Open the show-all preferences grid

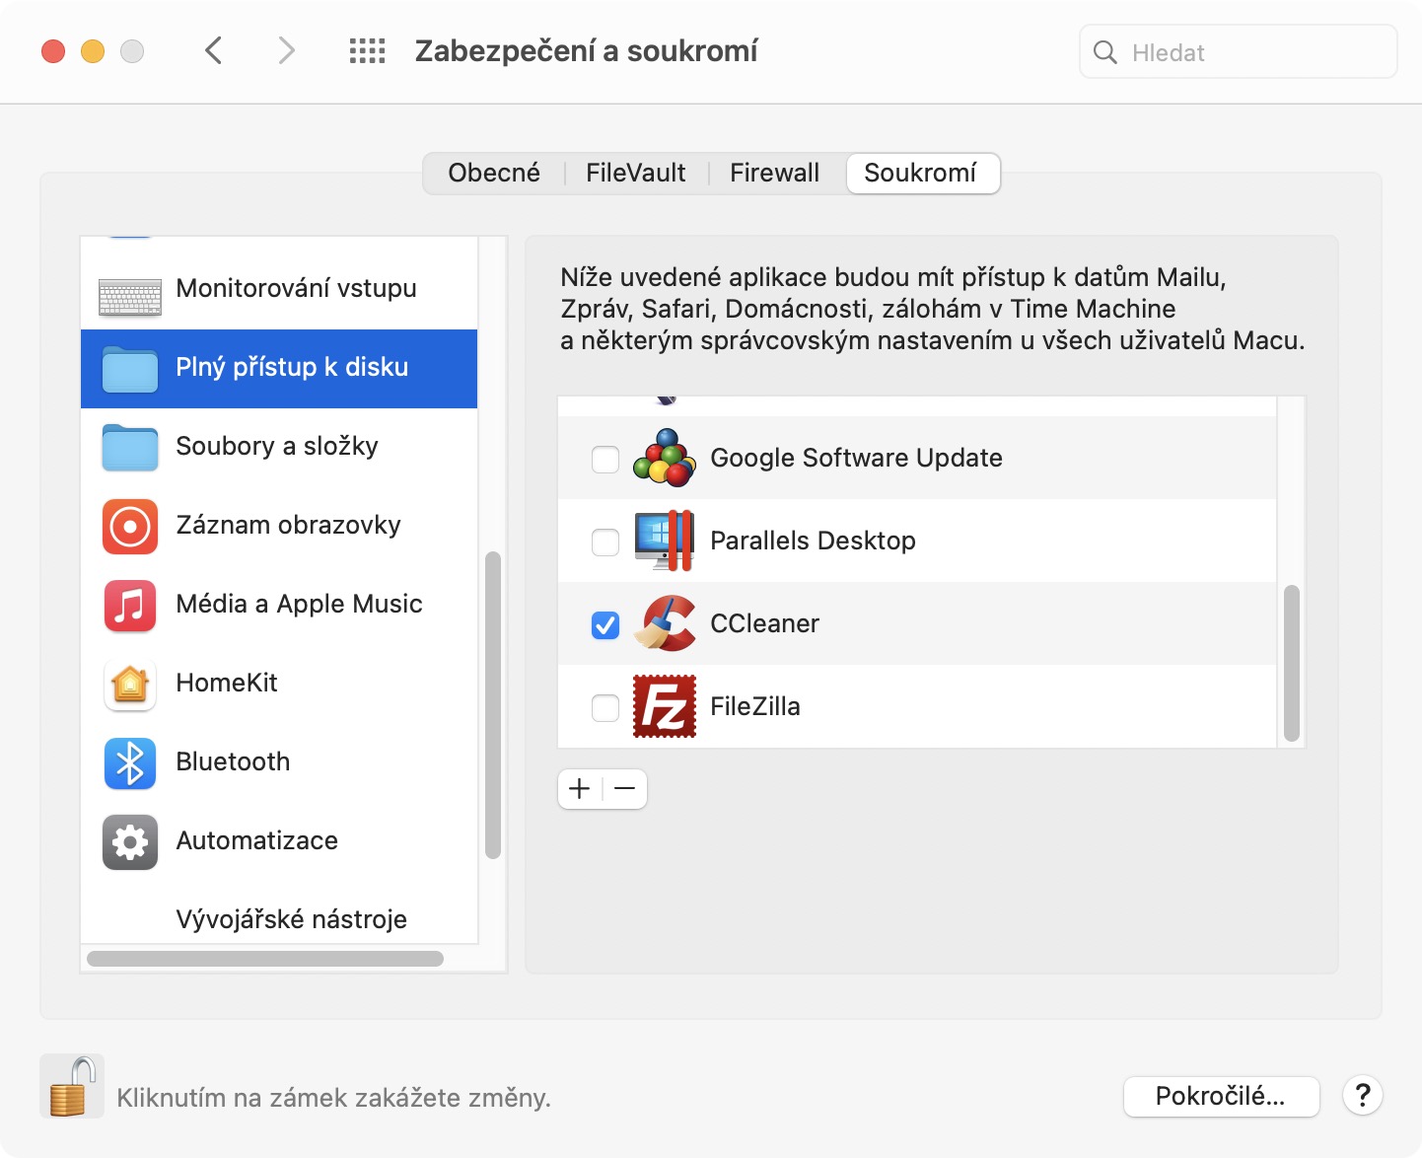point(367,51)
